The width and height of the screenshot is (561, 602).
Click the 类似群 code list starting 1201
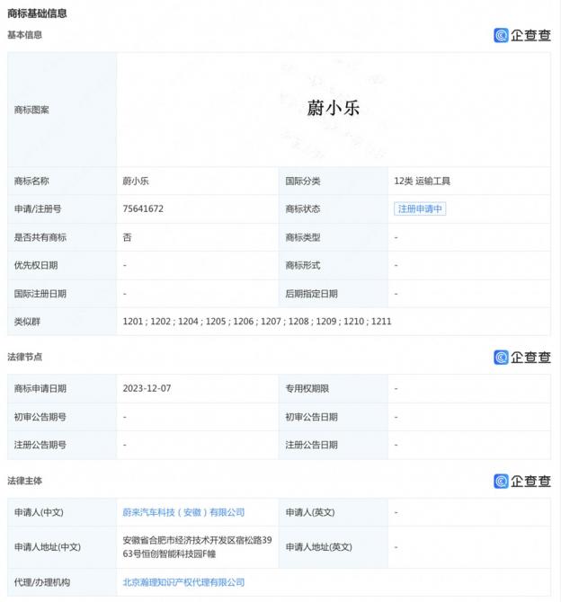[x=256, y=322]
